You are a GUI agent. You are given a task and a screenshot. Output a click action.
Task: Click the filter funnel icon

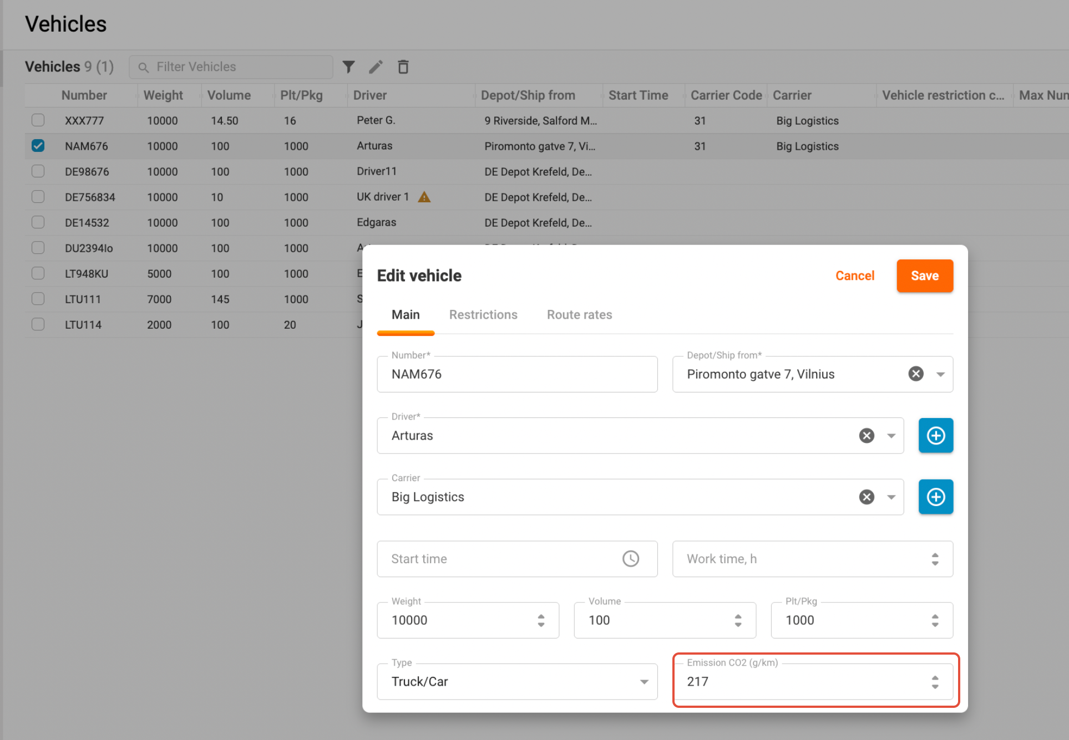point(348,67)
